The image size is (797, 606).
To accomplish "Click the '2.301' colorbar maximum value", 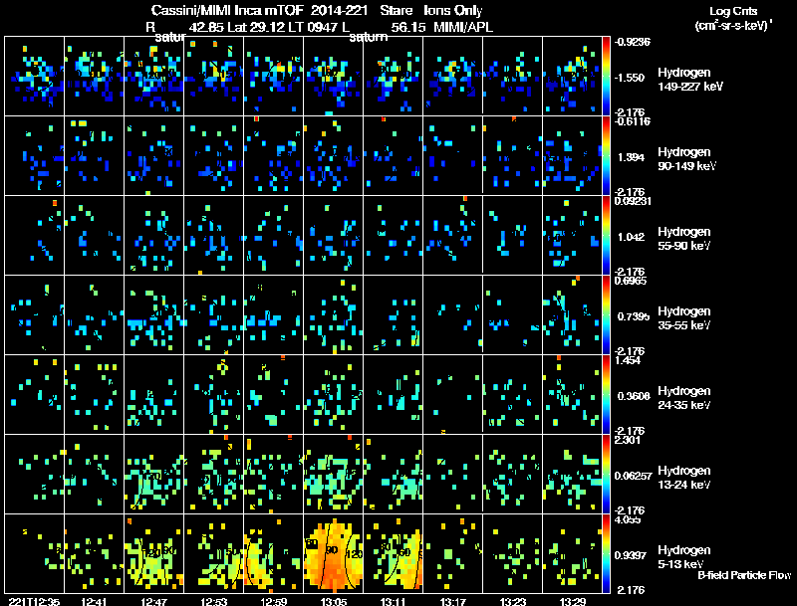I will point(628,440).
